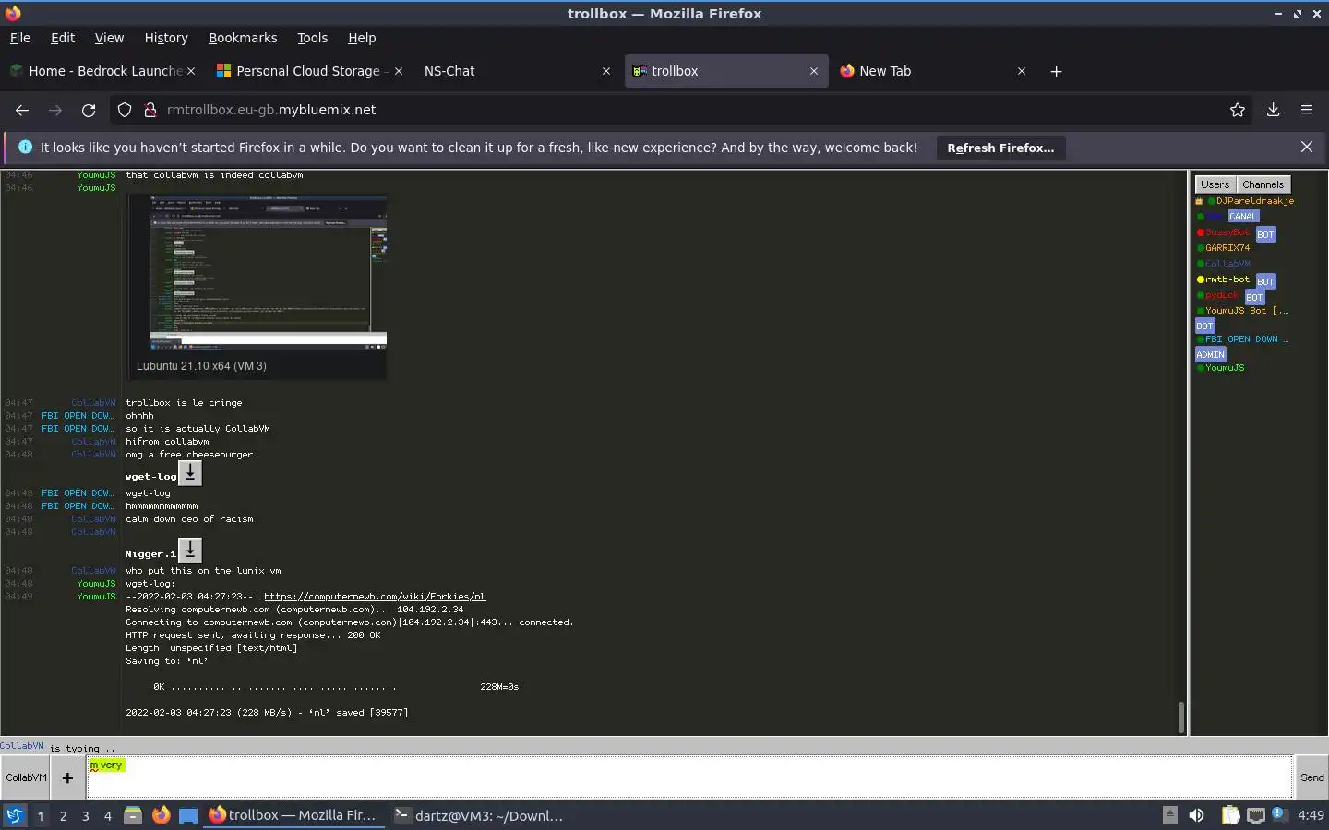Bookmark this page with the star icon
The image size is (1329, 830).
pyautogui.click(x=1238, y=110)
